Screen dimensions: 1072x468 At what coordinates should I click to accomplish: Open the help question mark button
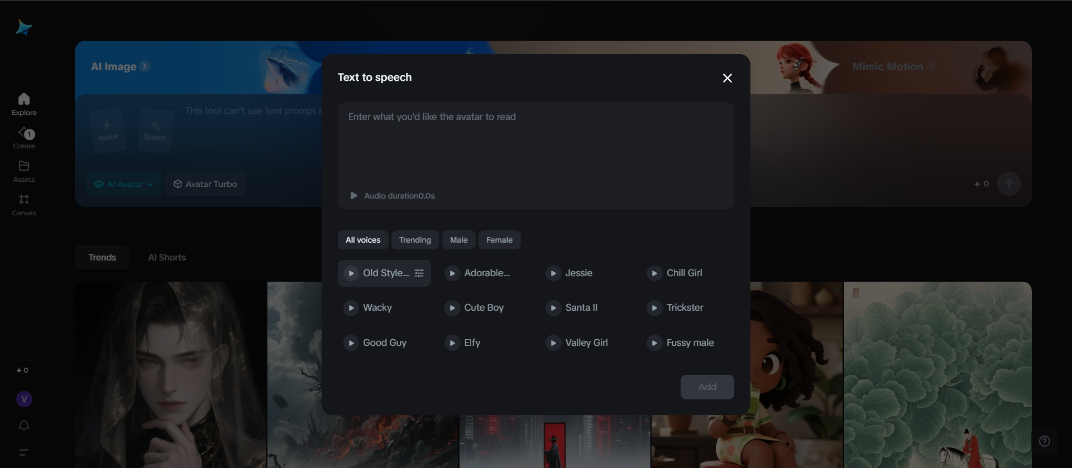pyautogui.click(x=1045, y=442)
